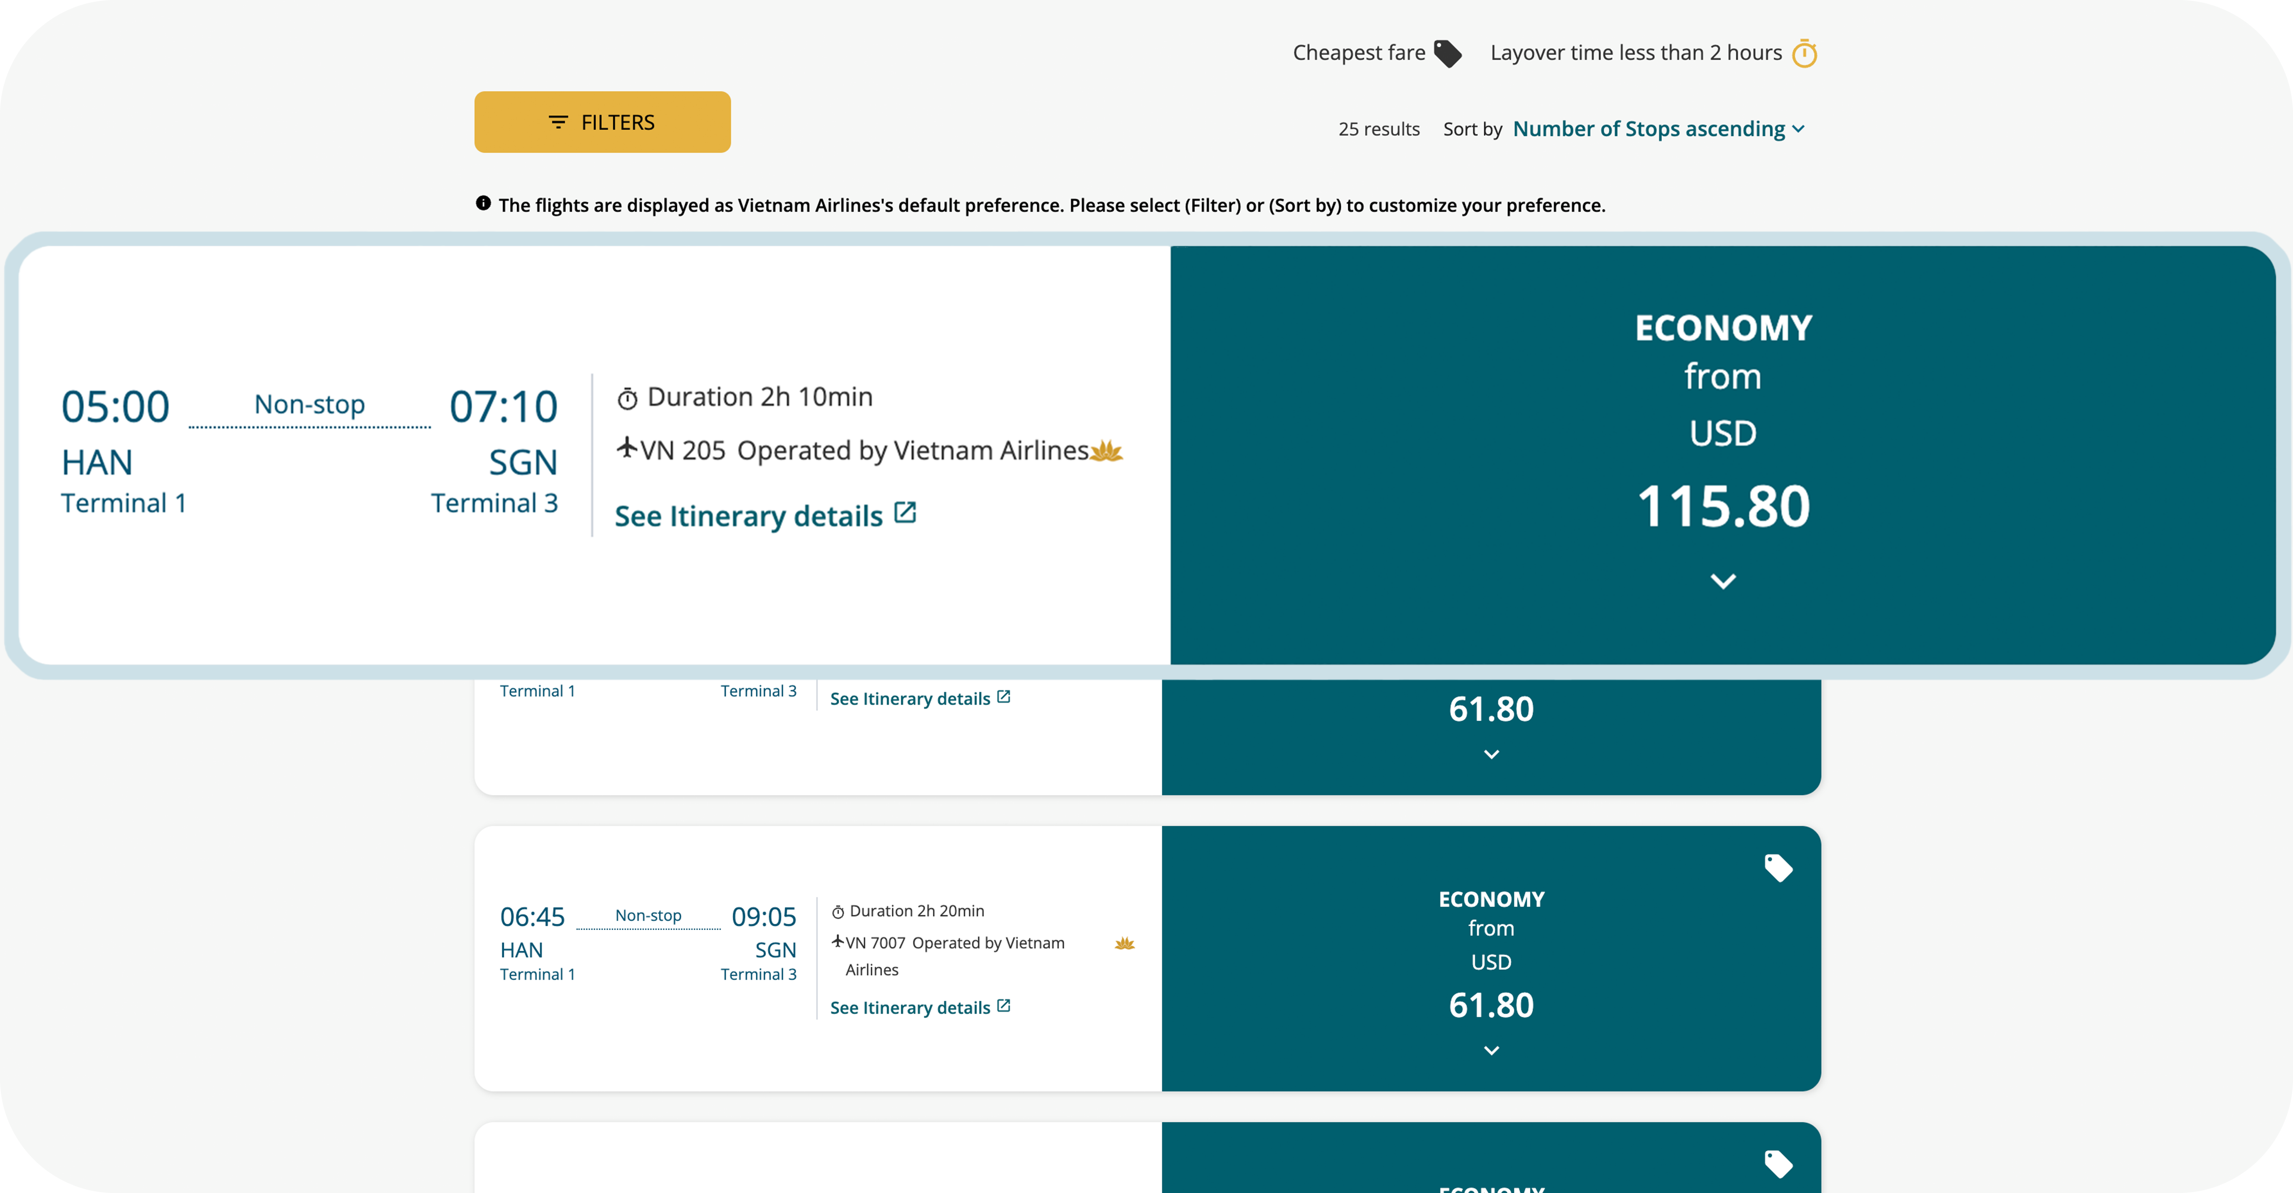Image resolution: width=2293 pixels, height=1193 pixels.
Task: Open See Itinerary details for VN 205
Action: (749, 516)
